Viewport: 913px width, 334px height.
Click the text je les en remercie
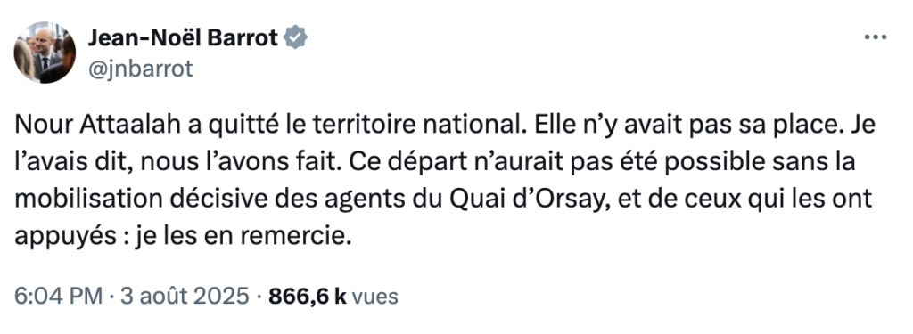[x=244, y=237]
